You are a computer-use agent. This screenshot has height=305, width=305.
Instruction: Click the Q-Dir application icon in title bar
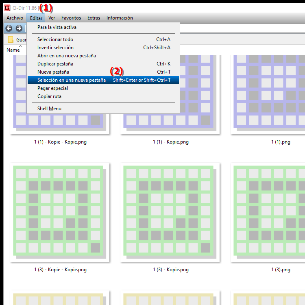(x=7, y=8)
